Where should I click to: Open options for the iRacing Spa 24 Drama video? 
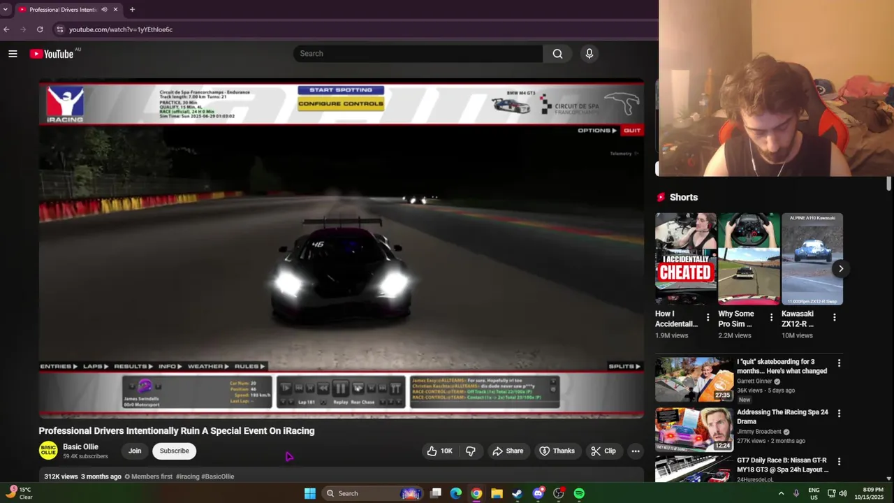tap(839, 414)
